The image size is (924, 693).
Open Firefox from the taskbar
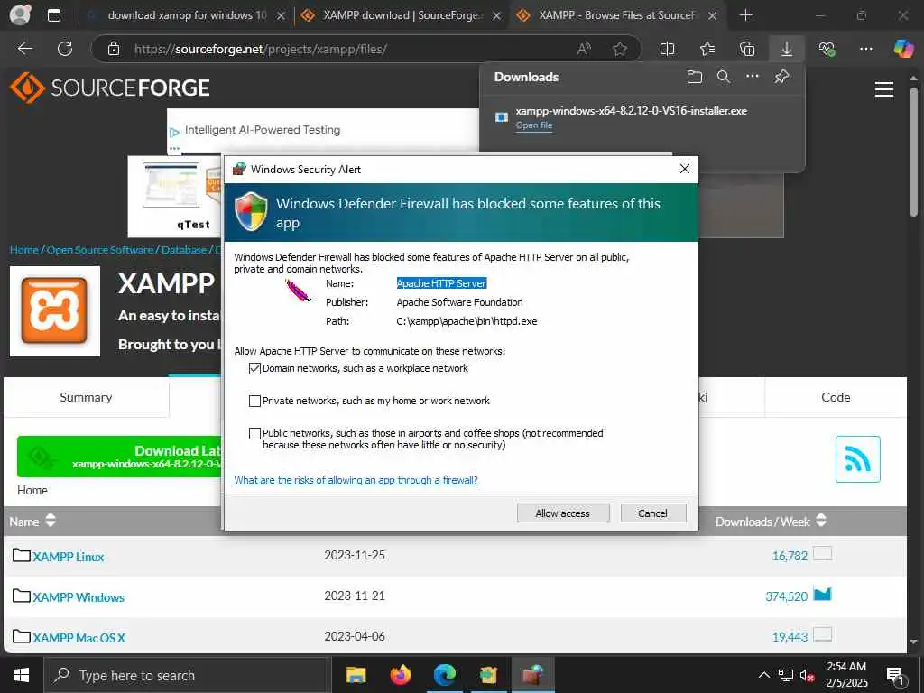401,675
